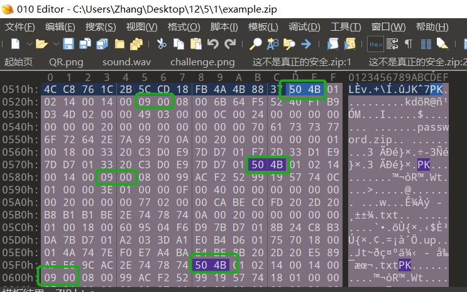Image resolution: width=467 pixels, height=292 pixels.
Task: Click the Goto blue arrow icon
Action: (306, 44)
